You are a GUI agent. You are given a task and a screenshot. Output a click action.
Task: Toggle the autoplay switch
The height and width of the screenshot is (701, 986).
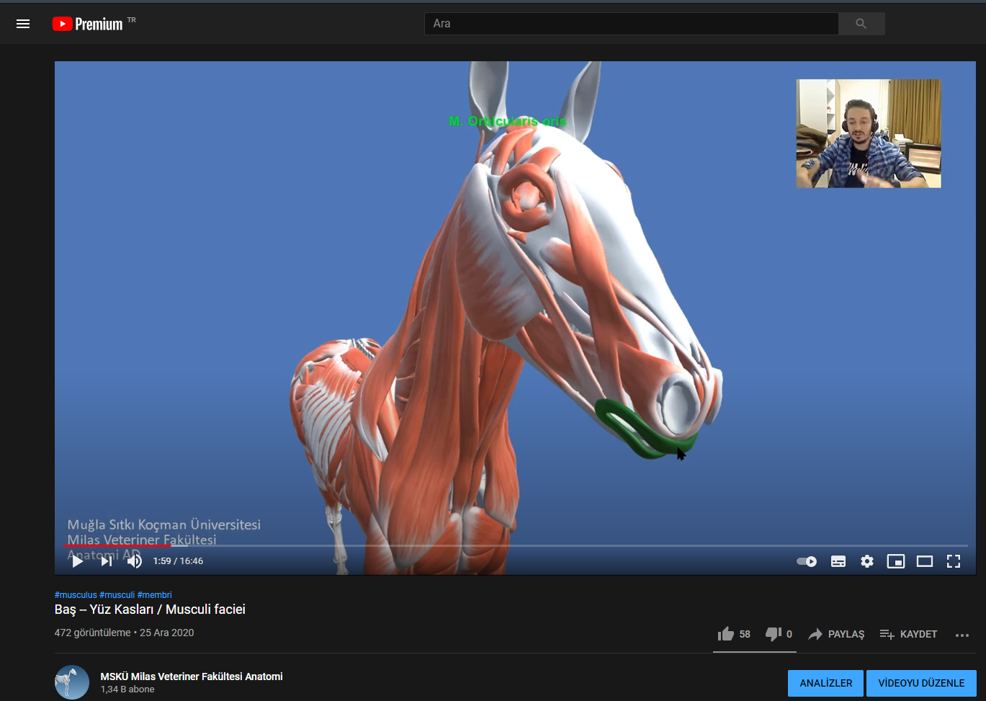pyautogui.click(x=807, y=561)
